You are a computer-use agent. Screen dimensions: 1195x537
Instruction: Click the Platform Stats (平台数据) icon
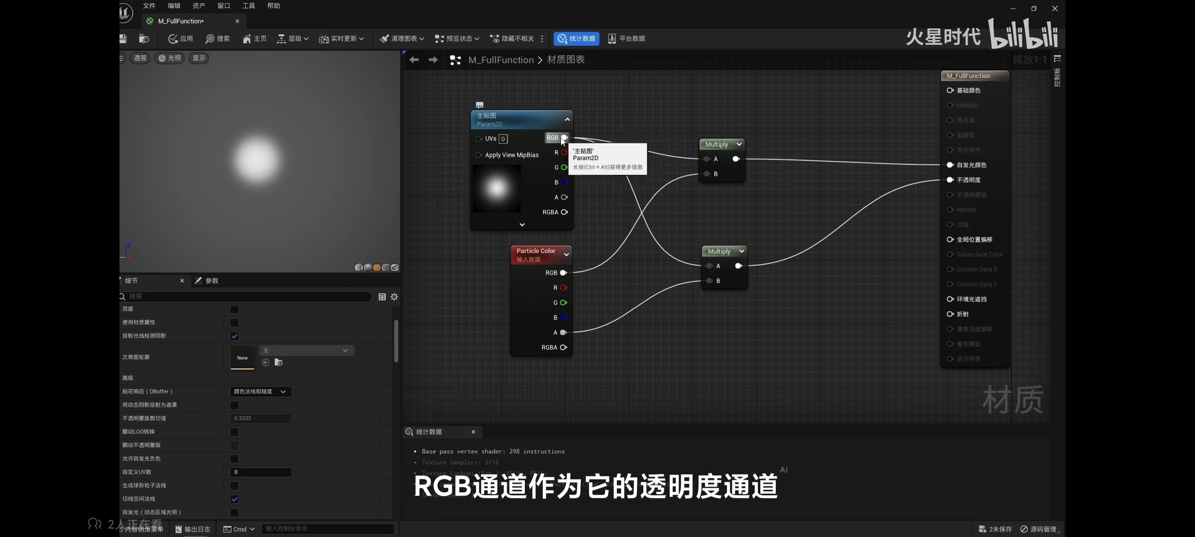click(612, 39)
